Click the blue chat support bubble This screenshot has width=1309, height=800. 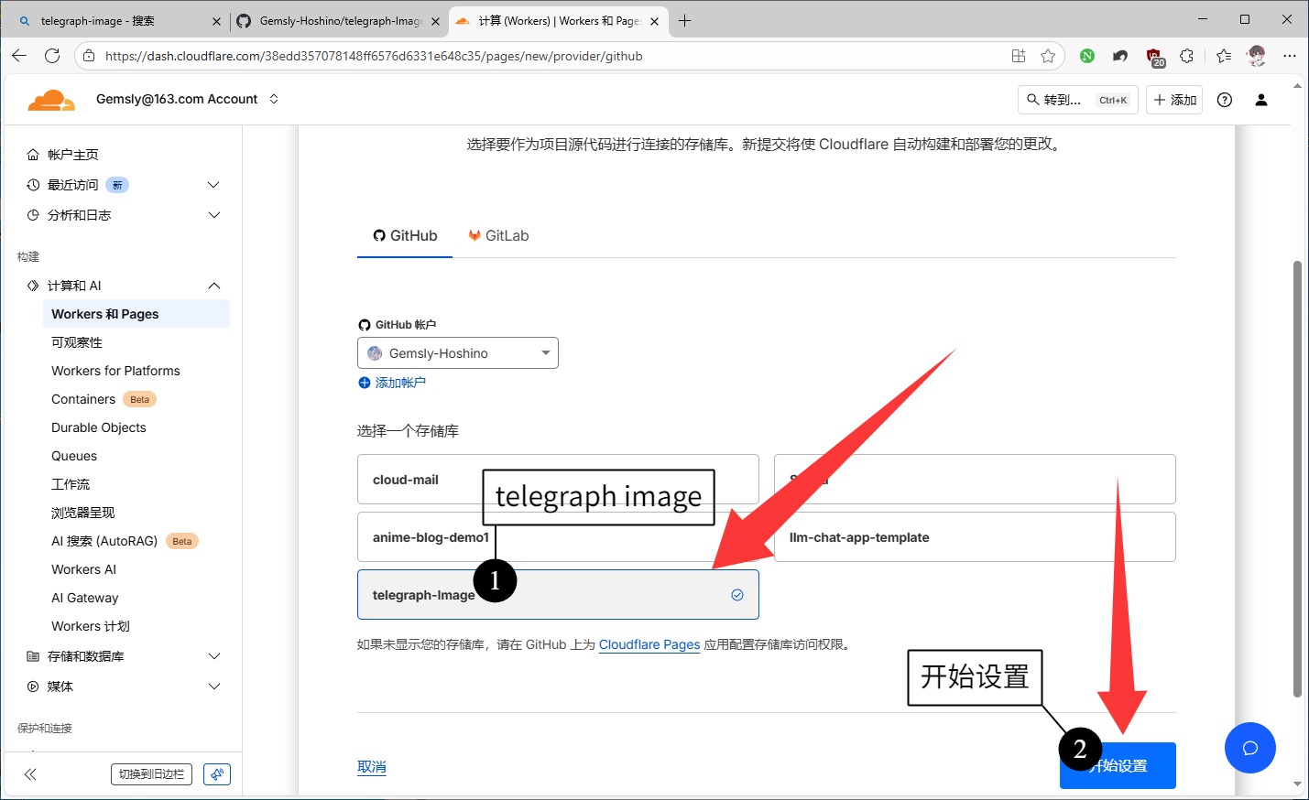click(x=1249, y=748)
